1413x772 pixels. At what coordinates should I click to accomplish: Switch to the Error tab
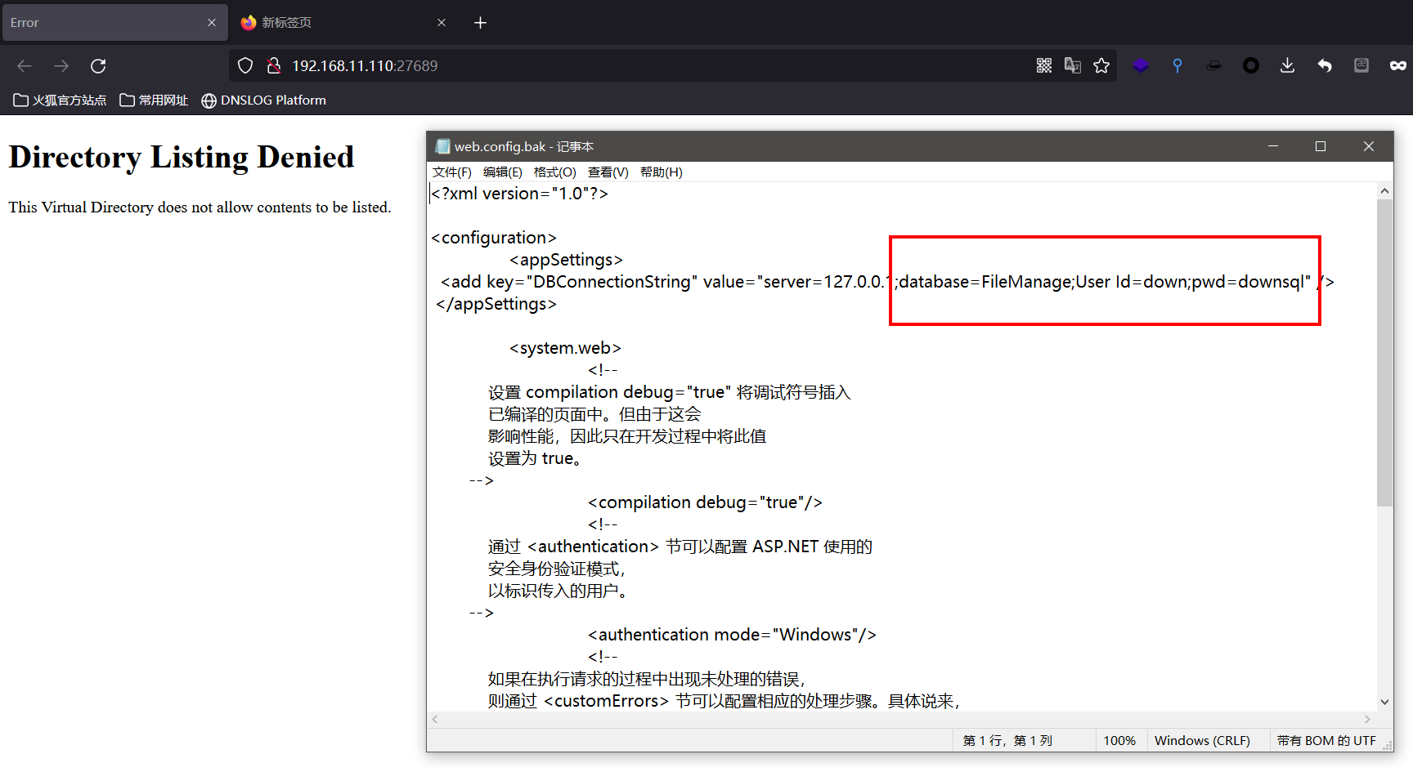point(114,23)
